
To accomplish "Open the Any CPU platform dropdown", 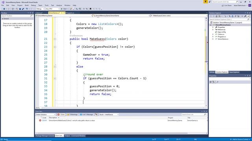I will point(52,9).
